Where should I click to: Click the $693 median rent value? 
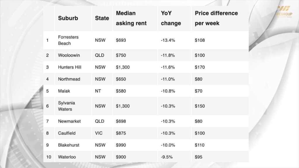[121, 40]
